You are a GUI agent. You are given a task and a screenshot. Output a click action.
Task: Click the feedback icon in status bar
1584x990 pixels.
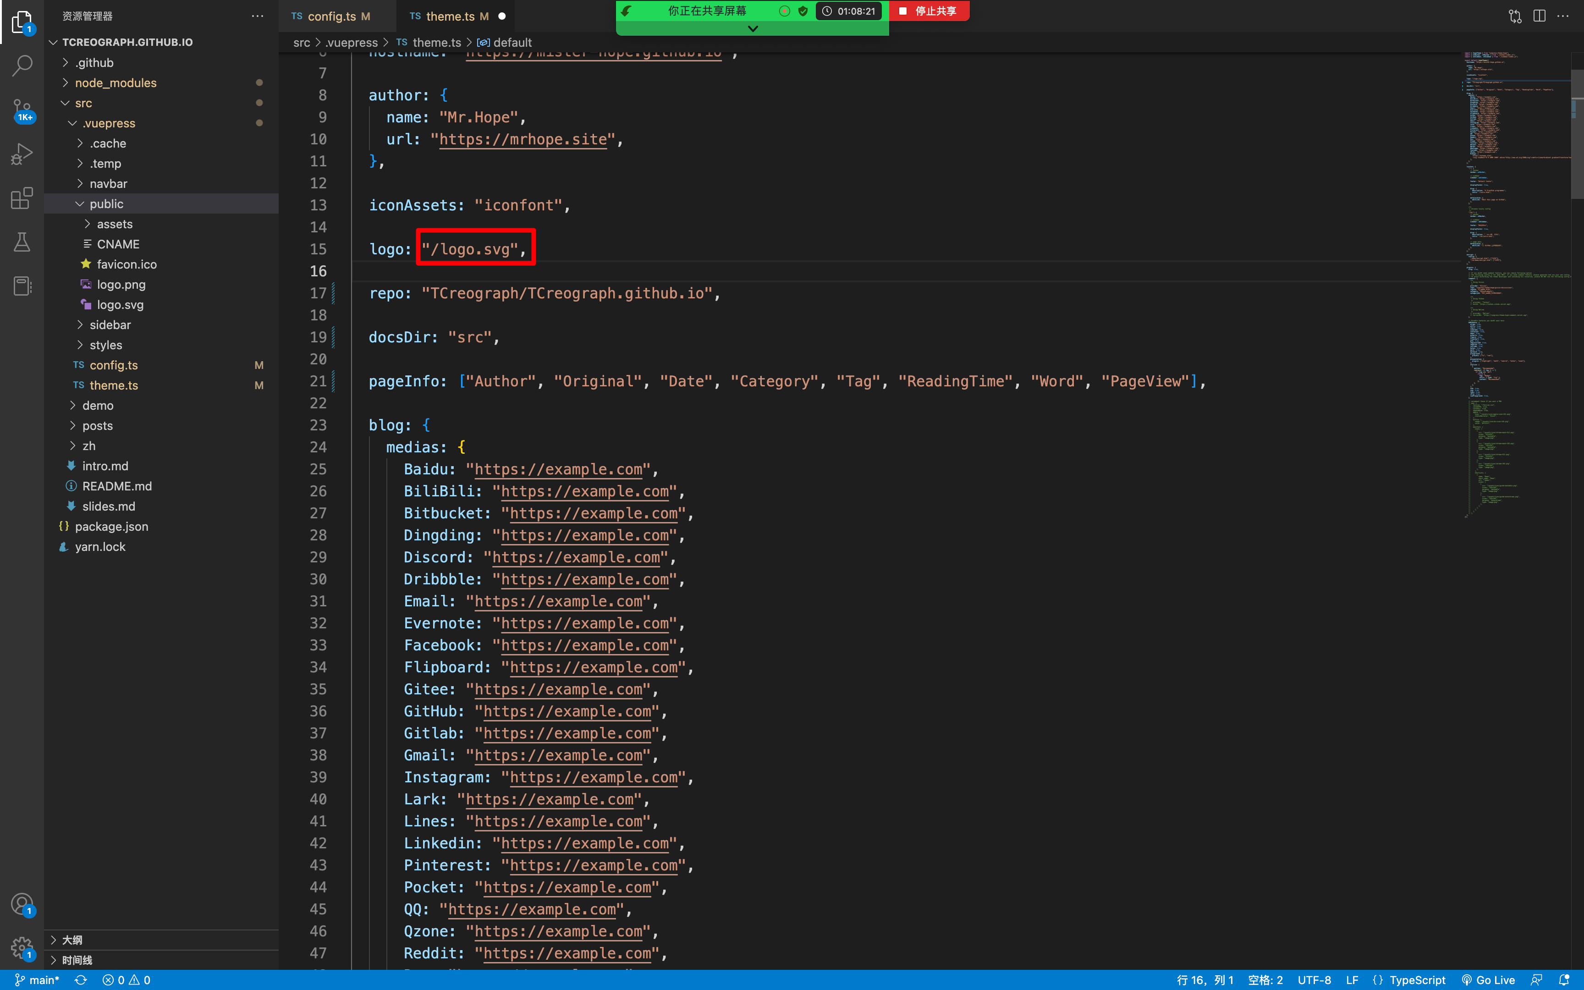click(x=1536, y=980)
